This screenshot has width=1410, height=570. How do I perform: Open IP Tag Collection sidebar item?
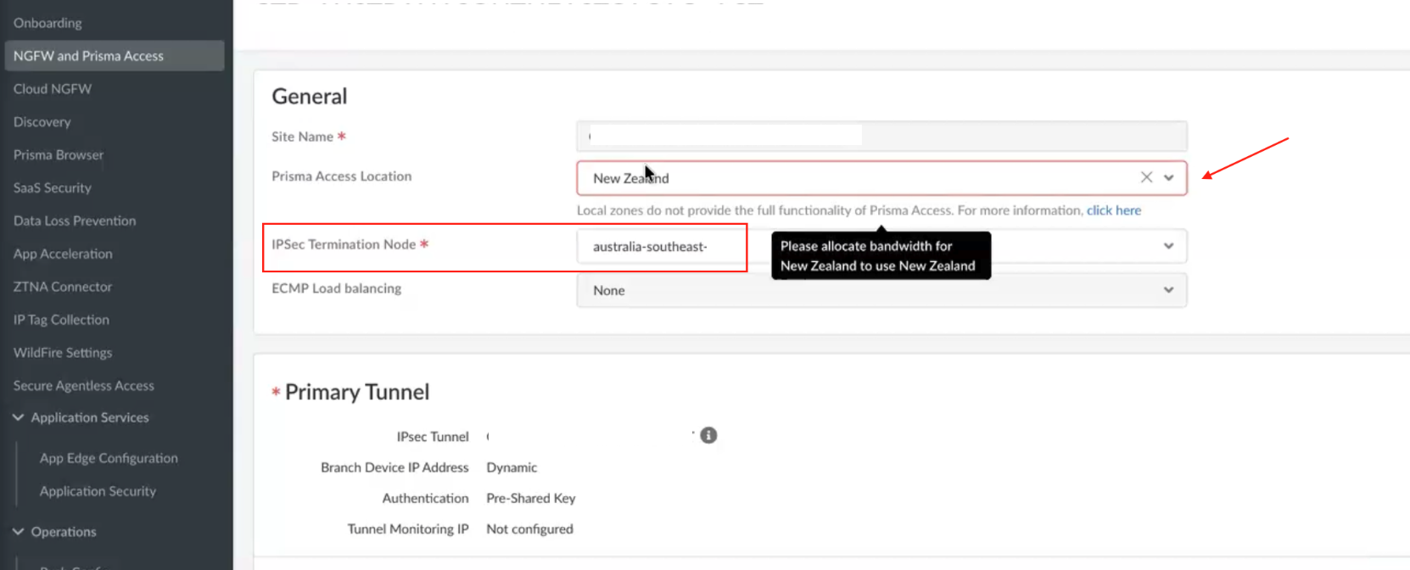61,321
